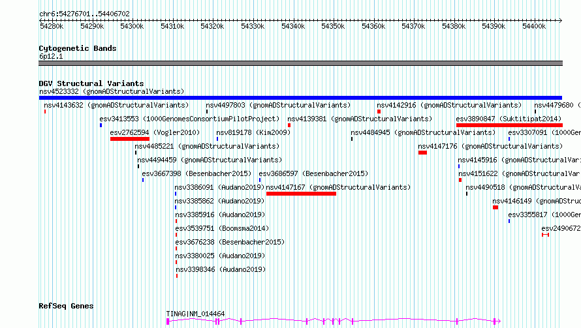Select the long blue nsv4523332 variant bar
This screenshot has width=581, height=328.
point(300,98)
